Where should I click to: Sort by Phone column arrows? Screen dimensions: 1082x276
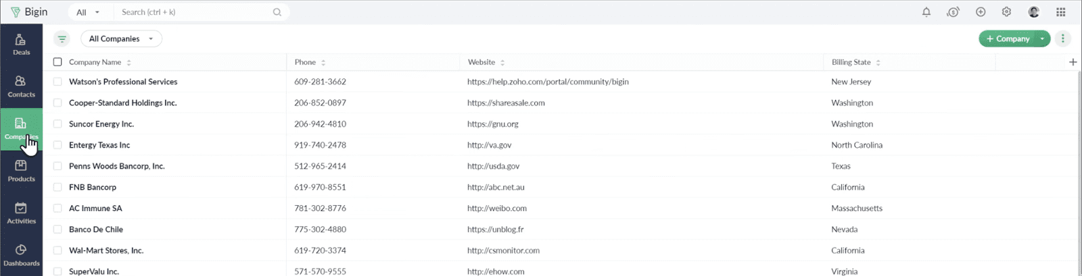(323, 62)
